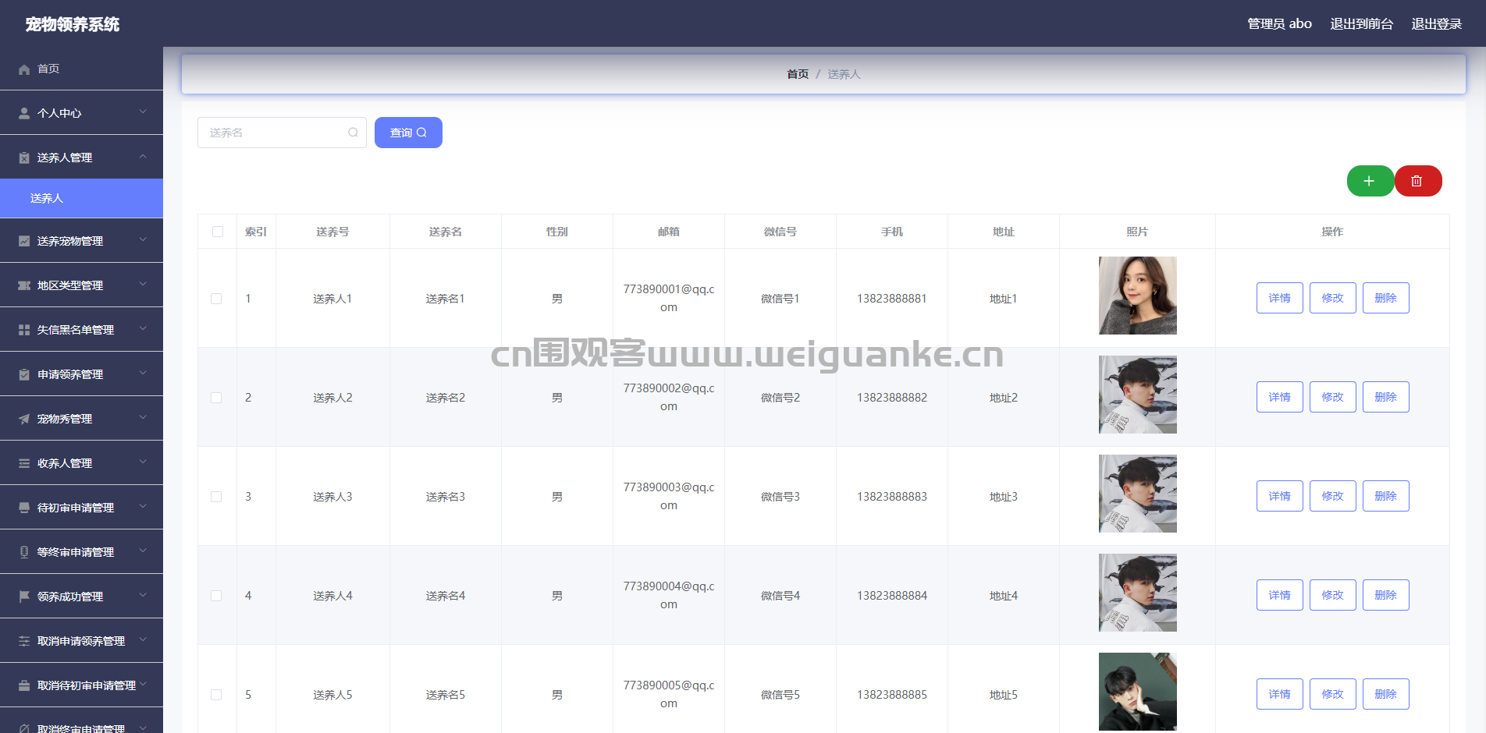Viewport: 1486px width, 733px height.
Task: Click the paper plane icon beside 宠物秀管理
Action: point(24,419)
